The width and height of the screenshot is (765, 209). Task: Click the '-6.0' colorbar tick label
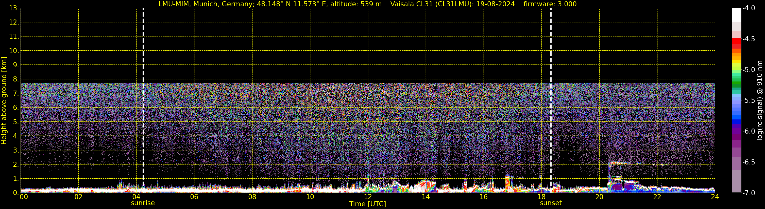point(748,131)
